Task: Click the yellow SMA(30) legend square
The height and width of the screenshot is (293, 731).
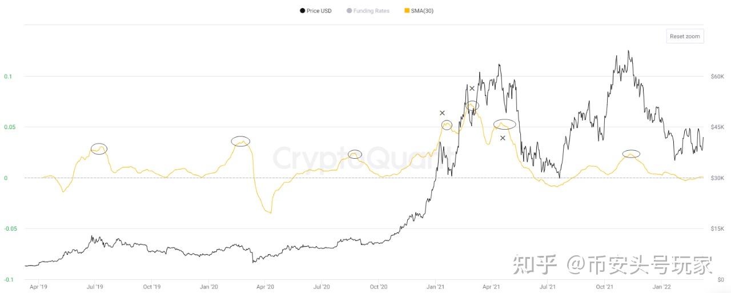Action: pos(407,11)
